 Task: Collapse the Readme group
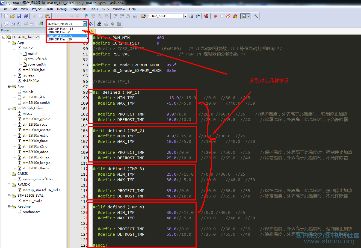click(x=9, y=206)
